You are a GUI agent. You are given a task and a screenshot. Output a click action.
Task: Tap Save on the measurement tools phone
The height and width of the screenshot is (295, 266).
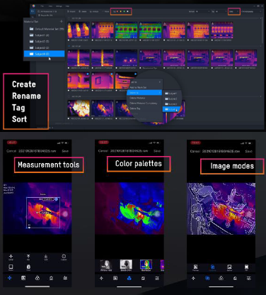pyautogui.click(x=65, y=151)
